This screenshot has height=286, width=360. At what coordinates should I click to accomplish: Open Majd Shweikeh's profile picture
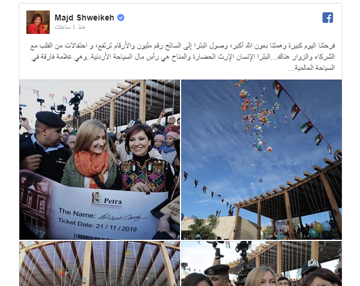38,22
